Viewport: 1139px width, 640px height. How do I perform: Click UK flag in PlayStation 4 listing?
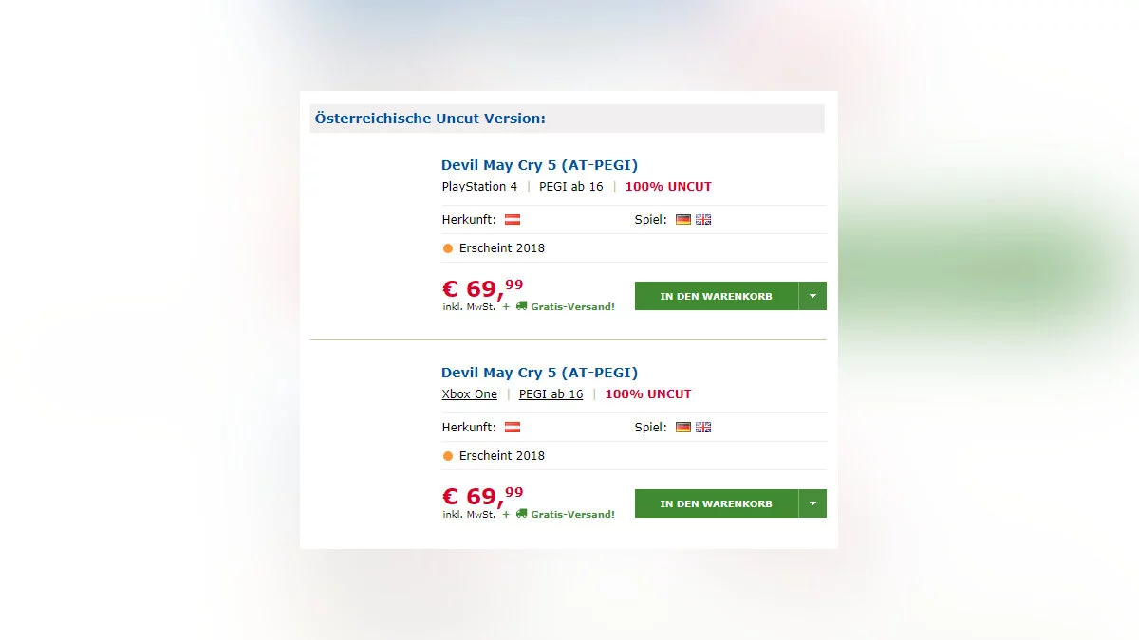click(x=703, y=220)
